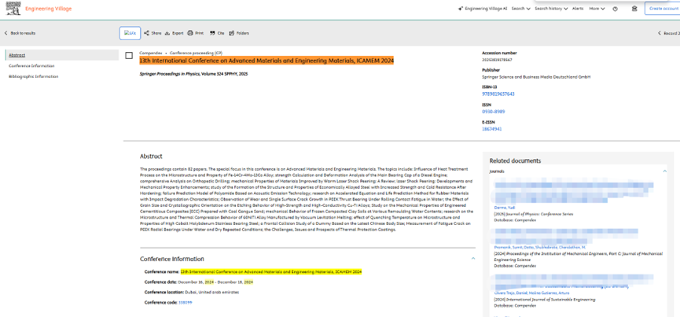Open the Search dropdown menu
680x317 pixels.
tap(520, 9)
